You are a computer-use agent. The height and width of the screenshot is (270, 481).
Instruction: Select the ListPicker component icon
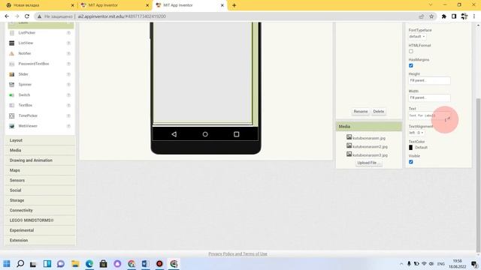click(x=12, y=33)
